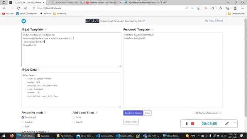
Task: Click into Jinja2 Template editor
Action: point(71,50)
